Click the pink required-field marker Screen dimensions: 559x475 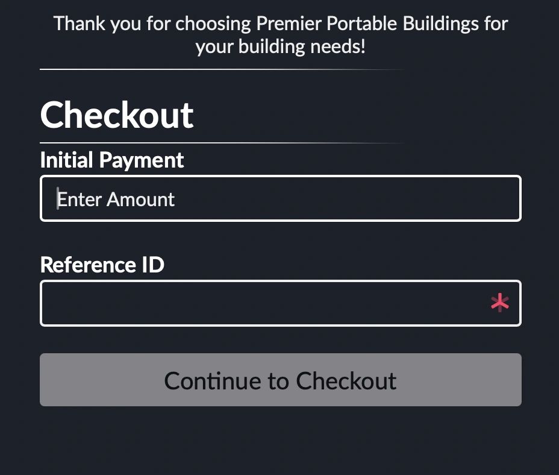[x=499, y=303]
